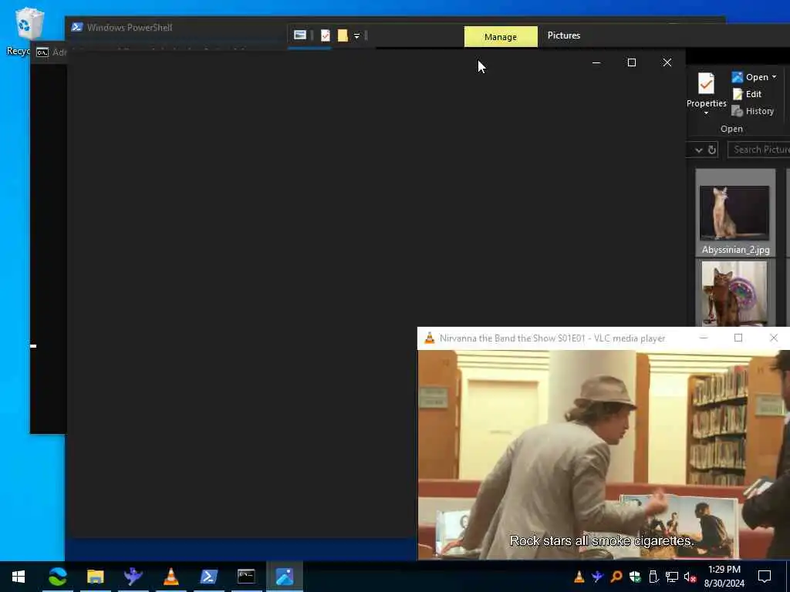The height and width of the screenshot is (592, 790).
Task: Click the Properties quick access toolbar icon
Action: [326, 35]
